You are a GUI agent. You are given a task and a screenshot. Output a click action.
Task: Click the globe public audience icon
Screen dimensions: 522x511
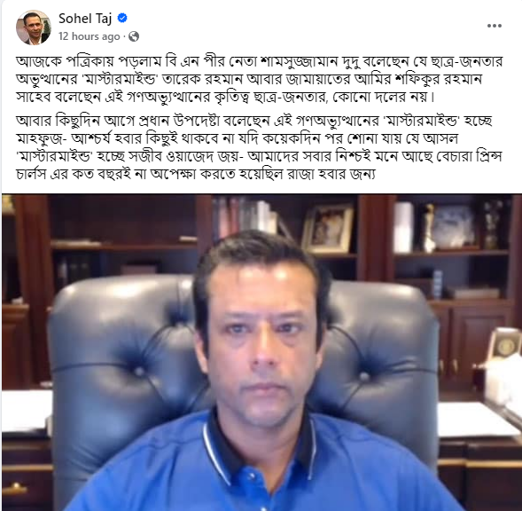click(x=134, y=36)
